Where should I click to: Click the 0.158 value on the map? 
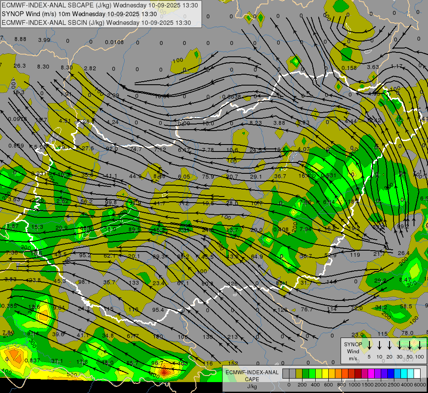(349, 68)
